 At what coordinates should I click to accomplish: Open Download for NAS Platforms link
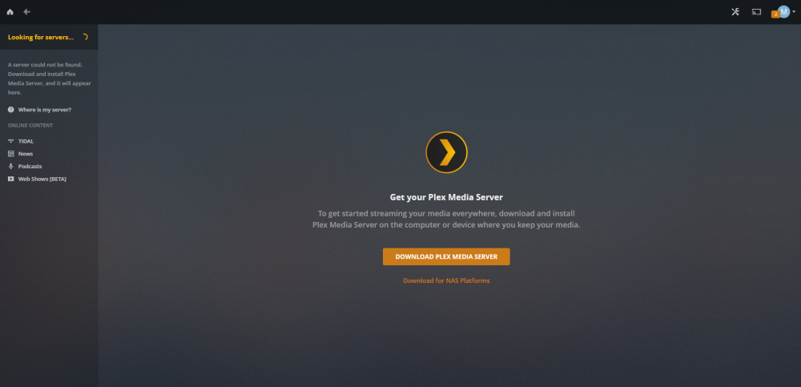coord(446,280)
